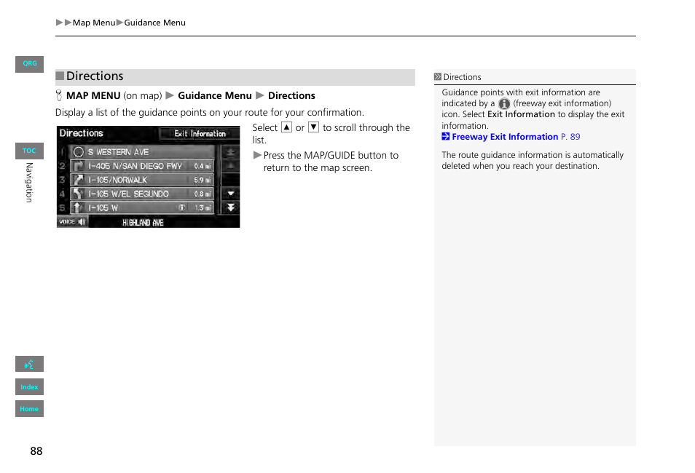Toggle the VOICE speaker button
This screenshot has height=473, width=695.
[72, 221]
